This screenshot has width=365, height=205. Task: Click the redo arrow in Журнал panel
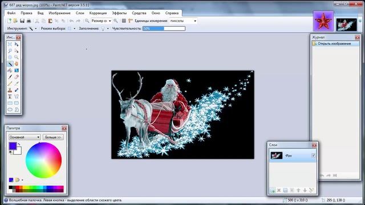[x=328, y=175]
